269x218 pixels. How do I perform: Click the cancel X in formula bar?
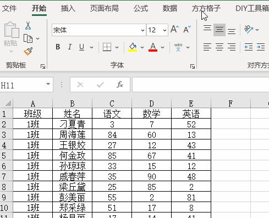click(x=80, y=85)
